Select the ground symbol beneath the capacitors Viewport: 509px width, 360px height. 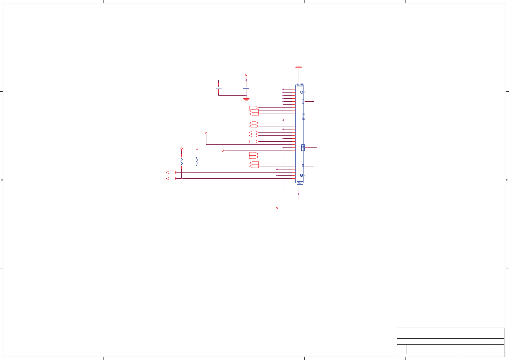tap(246, 100)
